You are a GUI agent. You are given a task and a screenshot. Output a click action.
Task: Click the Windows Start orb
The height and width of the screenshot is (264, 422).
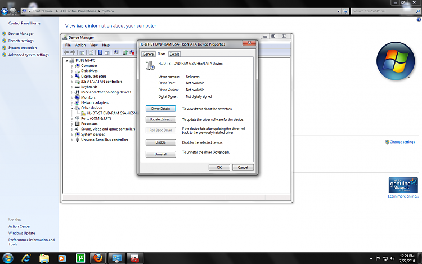7,258
